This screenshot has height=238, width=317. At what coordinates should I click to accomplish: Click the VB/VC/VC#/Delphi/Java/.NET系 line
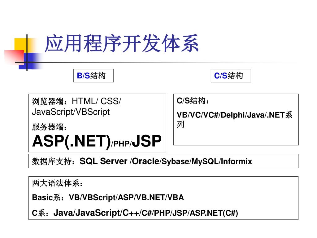pos(235,115)
